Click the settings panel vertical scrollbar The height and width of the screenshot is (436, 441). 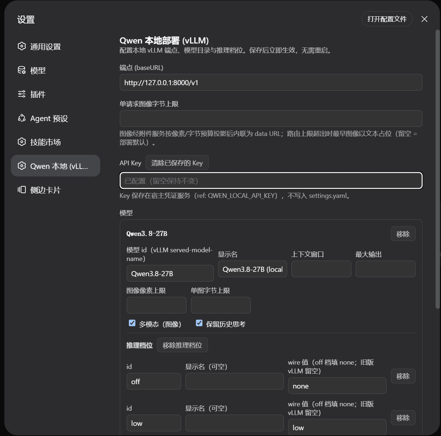point(437,169)
